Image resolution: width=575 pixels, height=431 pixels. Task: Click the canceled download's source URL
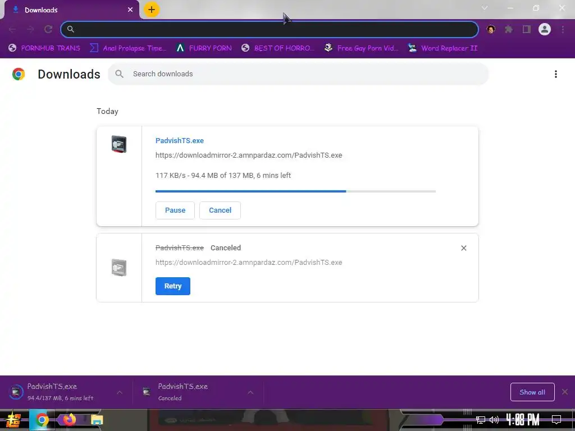tap(249, 263)
